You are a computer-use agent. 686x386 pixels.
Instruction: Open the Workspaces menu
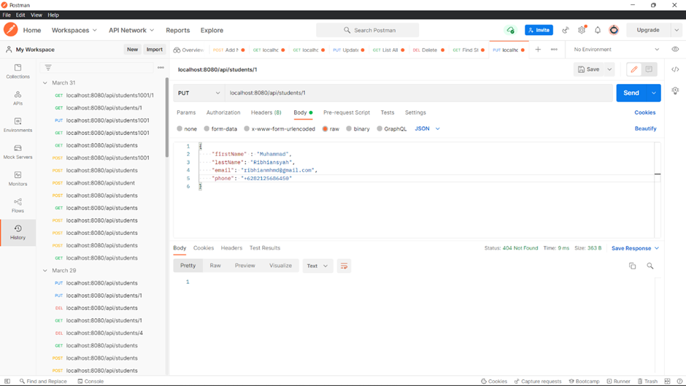click(74, 30)
